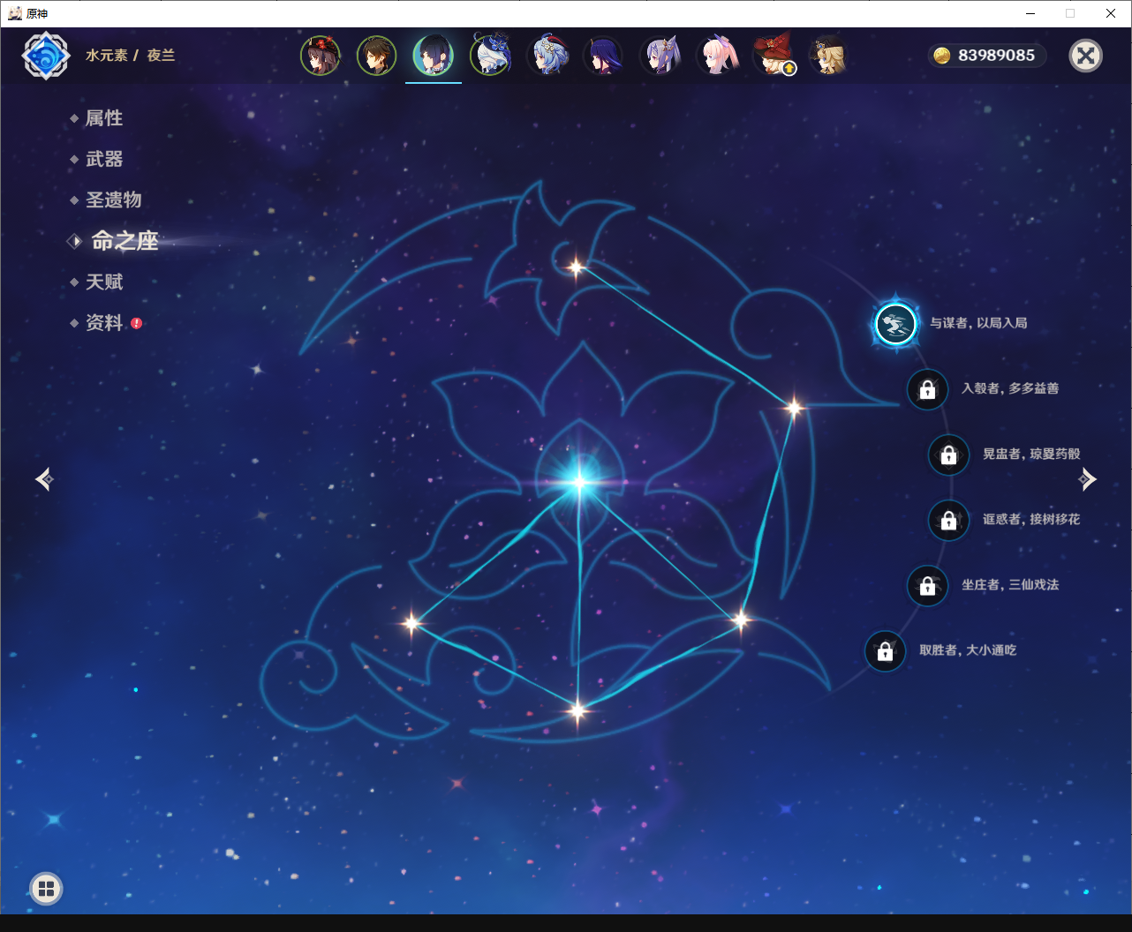Click the 原神 app icon in title bar
1132x932 pixels.
15,13
